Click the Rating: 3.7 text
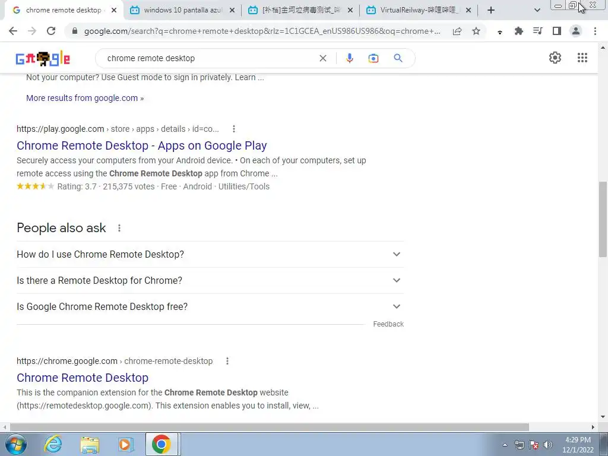 pos(77,186)
